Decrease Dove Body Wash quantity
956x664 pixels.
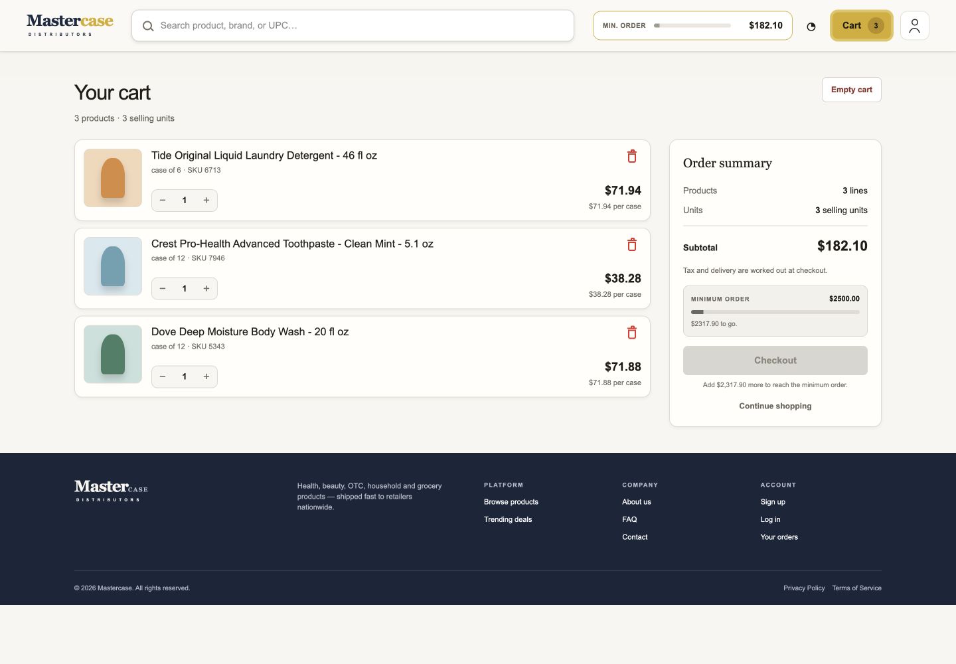pos(163,376)
